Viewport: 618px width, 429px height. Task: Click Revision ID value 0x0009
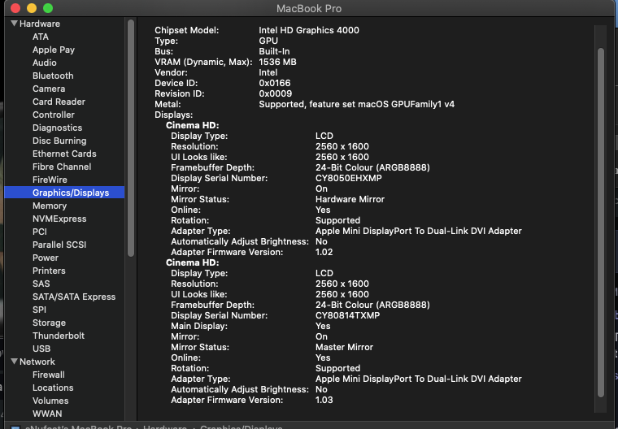tap(276, 93)
